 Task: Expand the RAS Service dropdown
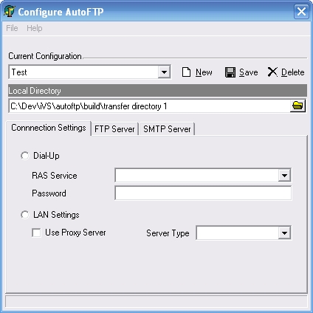pos(284,176)
